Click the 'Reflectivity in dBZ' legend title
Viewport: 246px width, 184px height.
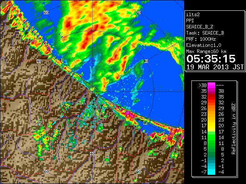click(x=234, y=129)
